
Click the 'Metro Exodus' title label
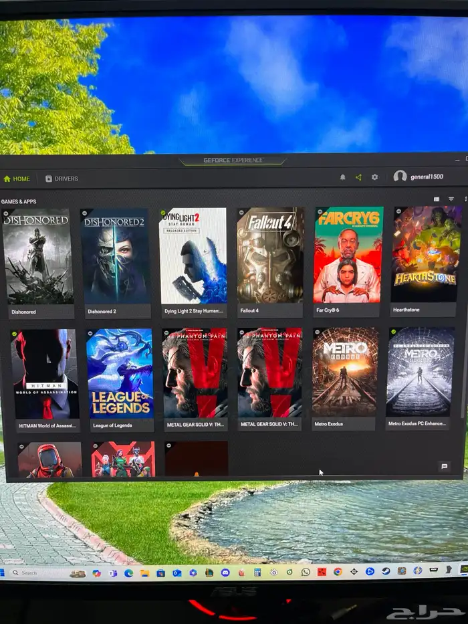click(x=329, y=424)
